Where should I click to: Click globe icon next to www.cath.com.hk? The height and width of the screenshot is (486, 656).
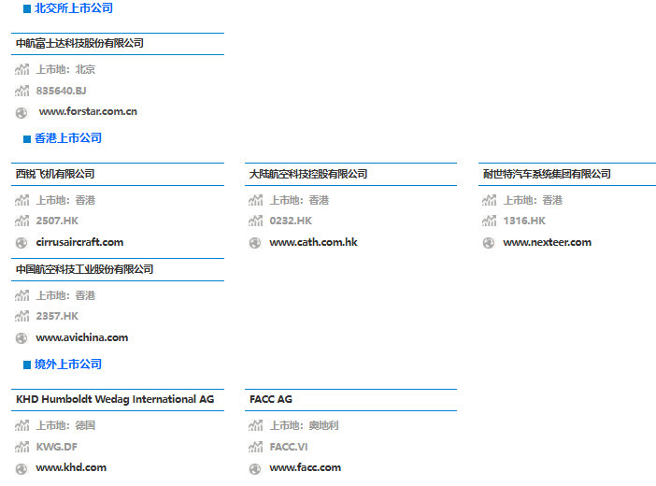point(255,243)
